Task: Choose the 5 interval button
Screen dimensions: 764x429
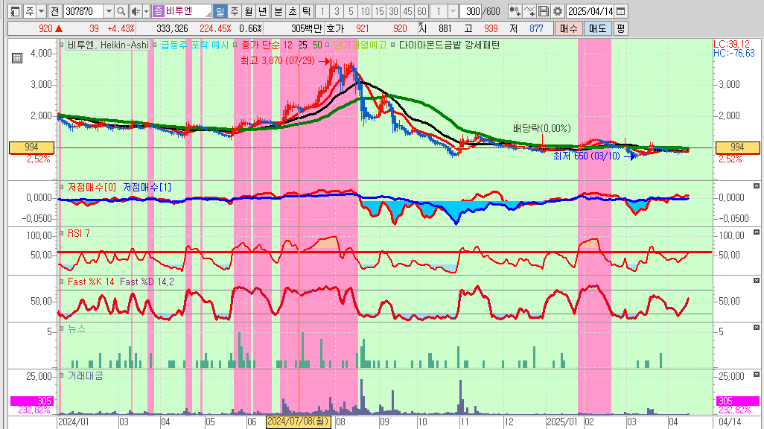Action: [x=351, y=10]
